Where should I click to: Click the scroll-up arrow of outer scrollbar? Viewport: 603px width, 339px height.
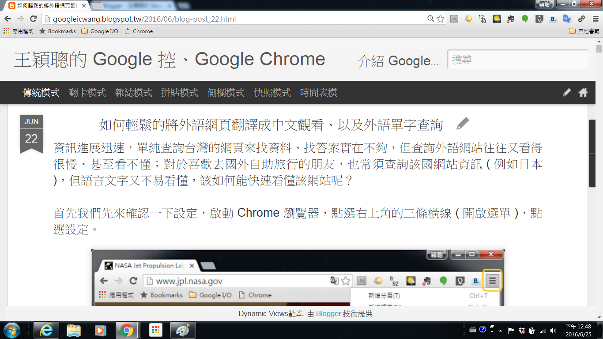point(599,41)
